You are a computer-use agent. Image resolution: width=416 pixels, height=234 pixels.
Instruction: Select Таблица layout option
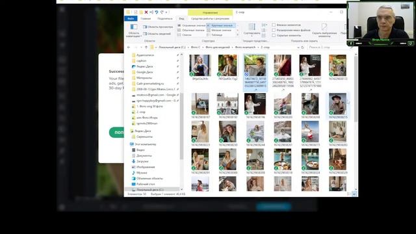(x=214, y=35)
